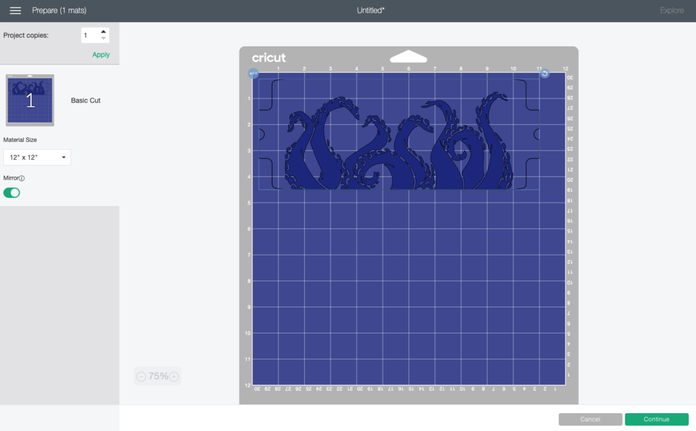The width and height of the screenshot is (696, 431).
Task: Zoom in with the plus icon
Action: [173, 377]
